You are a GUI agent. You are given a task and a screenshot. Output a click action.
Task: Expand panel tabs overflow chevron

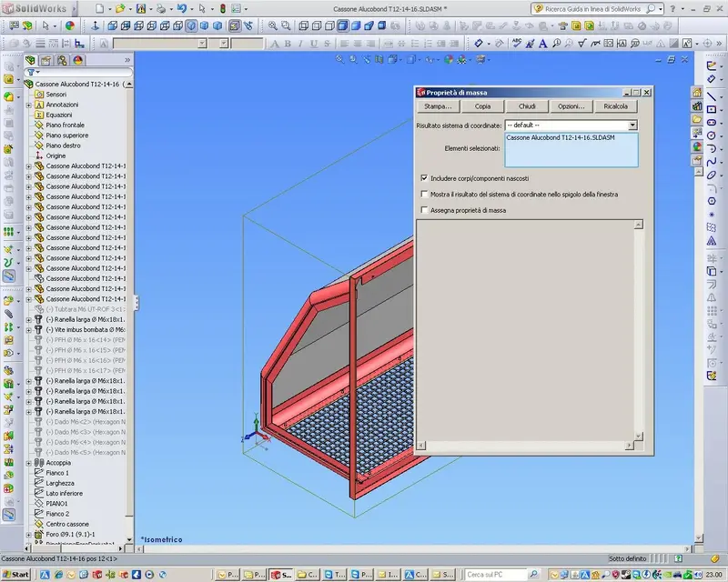[x=127, y=60]
